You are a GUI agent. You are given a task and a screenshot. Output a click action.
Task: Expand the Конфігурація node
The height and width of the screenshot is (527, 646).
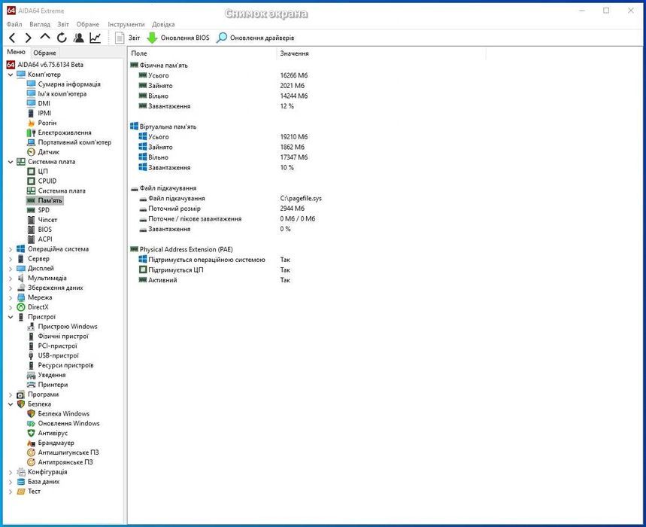pos(11,472)
